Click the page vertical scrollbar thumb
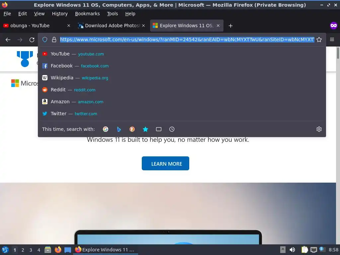The height and width of the screenshot is (255, 340). coord(338,53)
